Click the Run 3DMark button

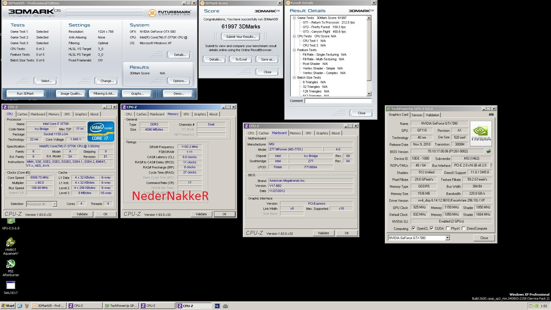click(x=25, y=94)
